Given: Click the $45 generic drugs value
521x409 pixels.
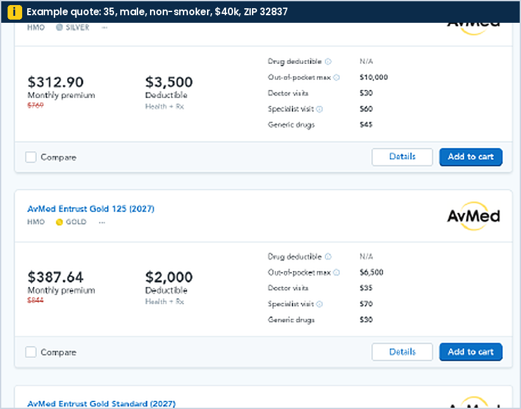Looking at the screenshot, I should pos(366,125).
